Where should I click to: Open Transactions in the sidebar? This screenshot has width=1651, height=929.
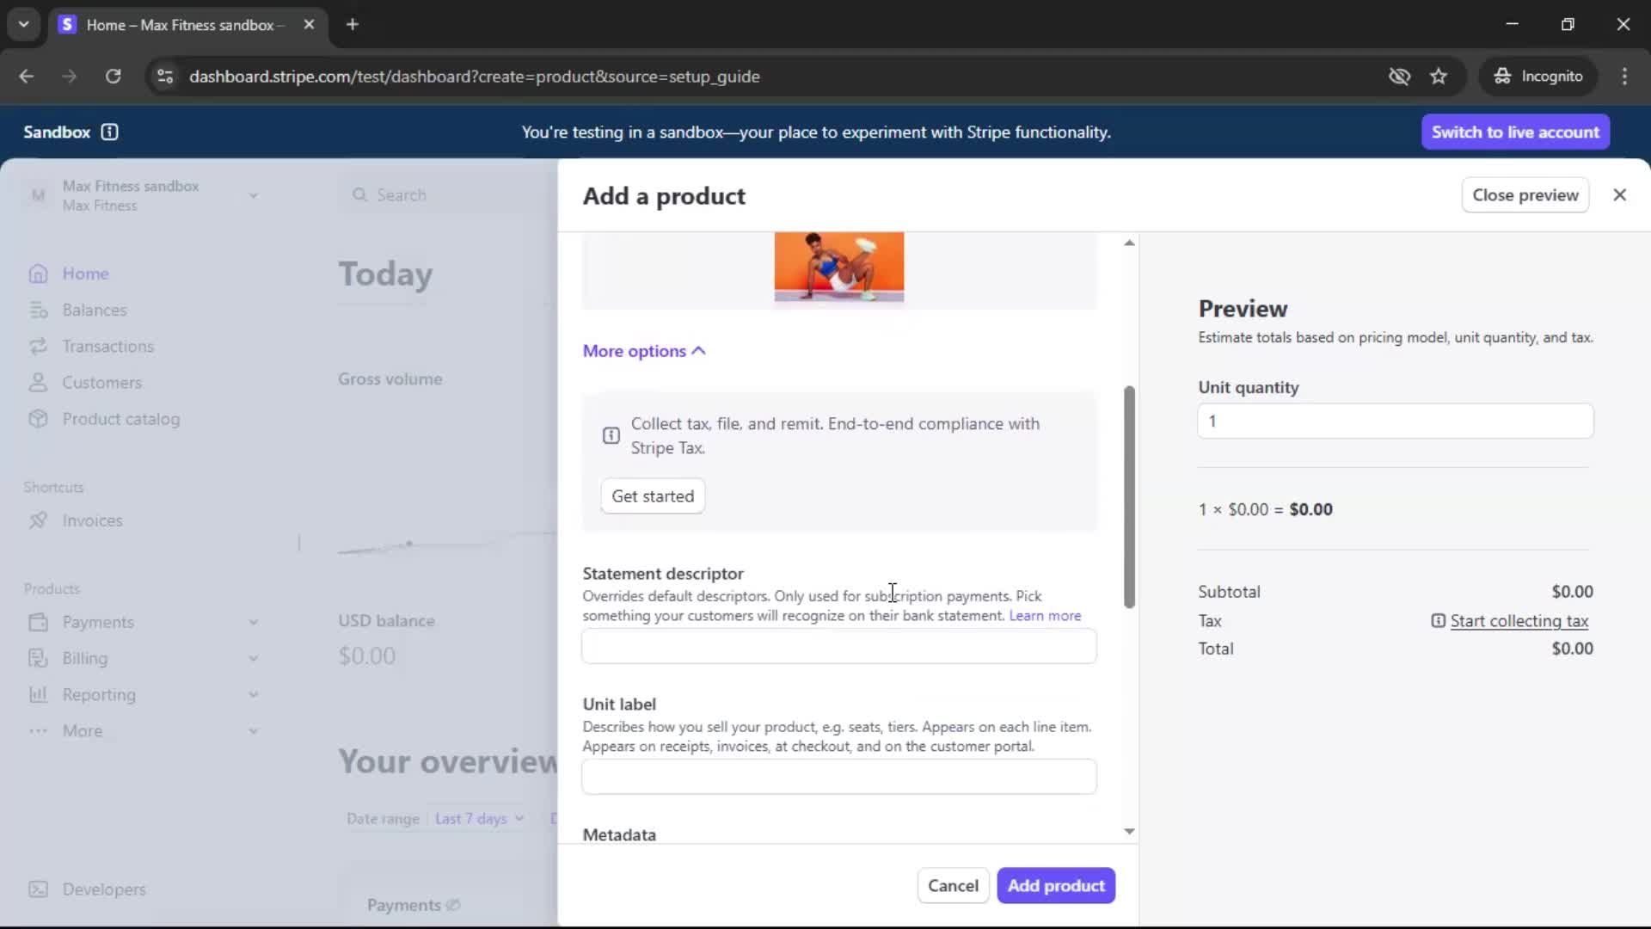point(107,347)
